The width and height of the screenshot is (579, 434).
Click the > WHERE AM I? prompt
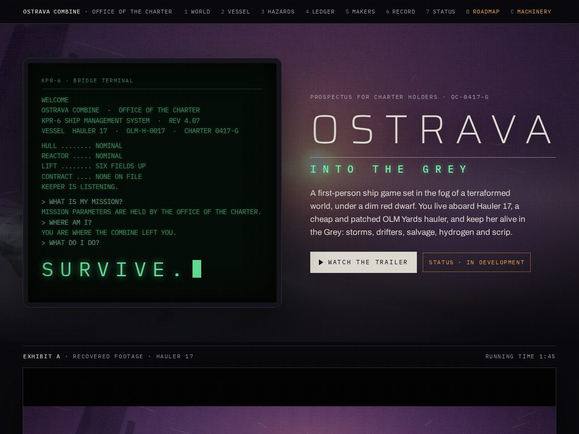[x=67, y=222]
